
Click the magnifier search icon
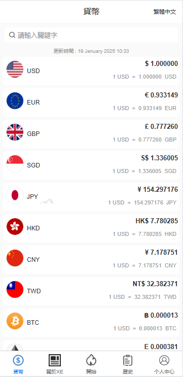(x=12, y=35)
